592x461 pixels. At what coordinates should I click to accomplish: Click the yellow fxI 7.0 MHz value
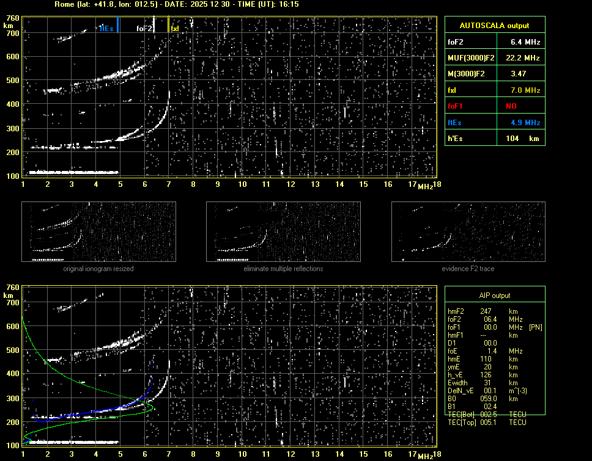coord(525,90)
